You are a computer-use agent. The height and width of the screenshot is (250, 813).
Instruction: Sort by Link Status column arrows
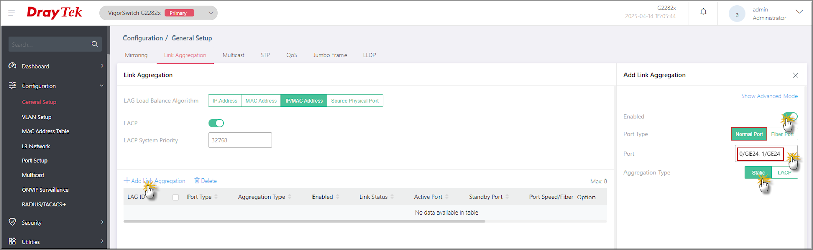[x=392, y=197]
